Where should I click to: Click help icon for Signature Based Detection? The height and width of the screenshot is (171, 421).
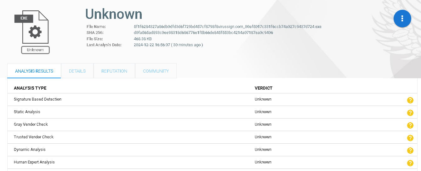pos(410,100)
